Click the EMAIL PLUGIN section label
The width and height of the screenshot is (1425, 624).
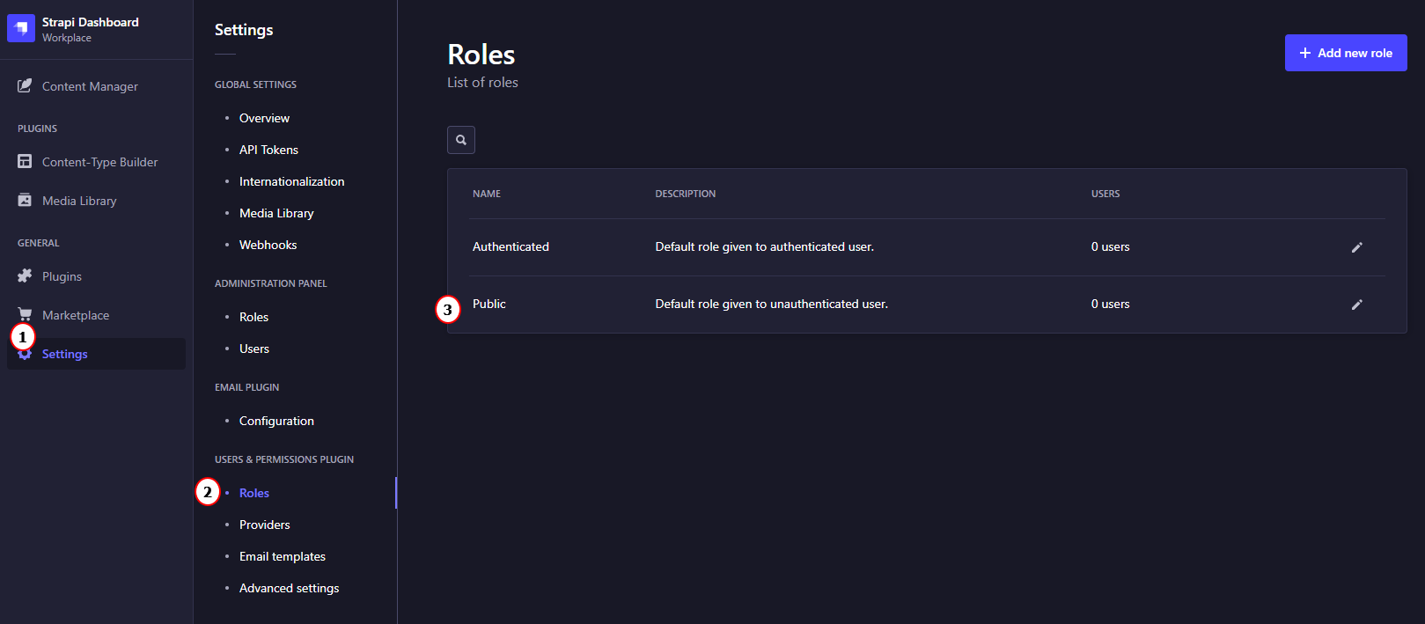point(247,387)
